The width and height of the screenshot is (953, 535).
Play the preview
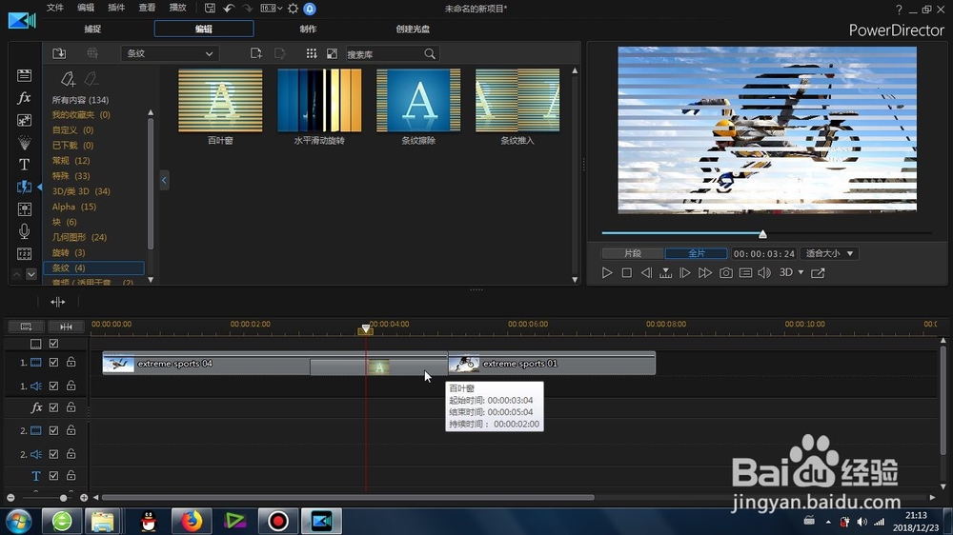(x=606, y=272)
